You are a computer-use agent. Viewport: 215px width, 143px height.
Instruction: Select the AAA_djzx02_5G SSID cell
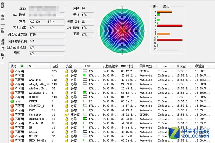pyautogui.click(x=39, y=84)
